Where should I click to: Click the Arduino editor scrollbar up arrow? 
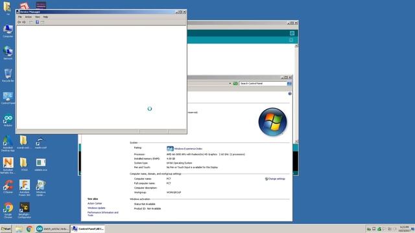click(x=296, y=46)
